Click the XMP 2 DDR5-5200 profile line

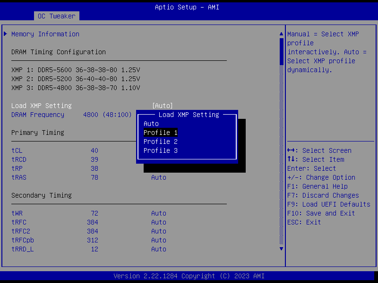76,79
